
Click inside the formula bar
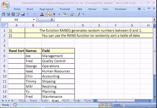coord(103,19)
